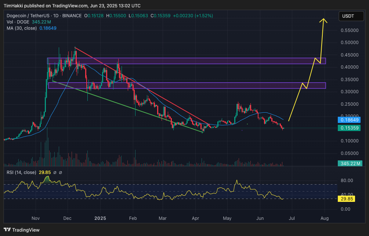The height and width of the screenshot is (236, 369).
Task: Click the 0.10000 price axis label
Action: click(x=350, y=141)
